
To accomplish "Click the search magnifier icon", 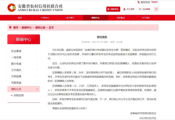I will (x=156, y=9).
